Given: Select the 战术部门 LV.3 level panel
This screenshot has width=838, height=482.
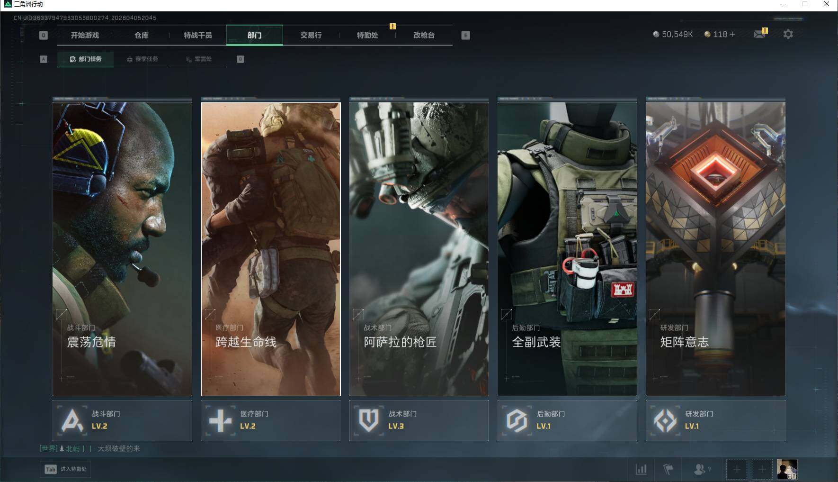Looking at the screenshot, I should [419, 420].
